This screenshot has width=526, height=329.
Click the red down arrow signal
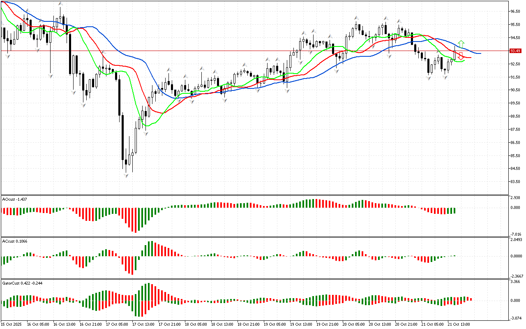461,56
